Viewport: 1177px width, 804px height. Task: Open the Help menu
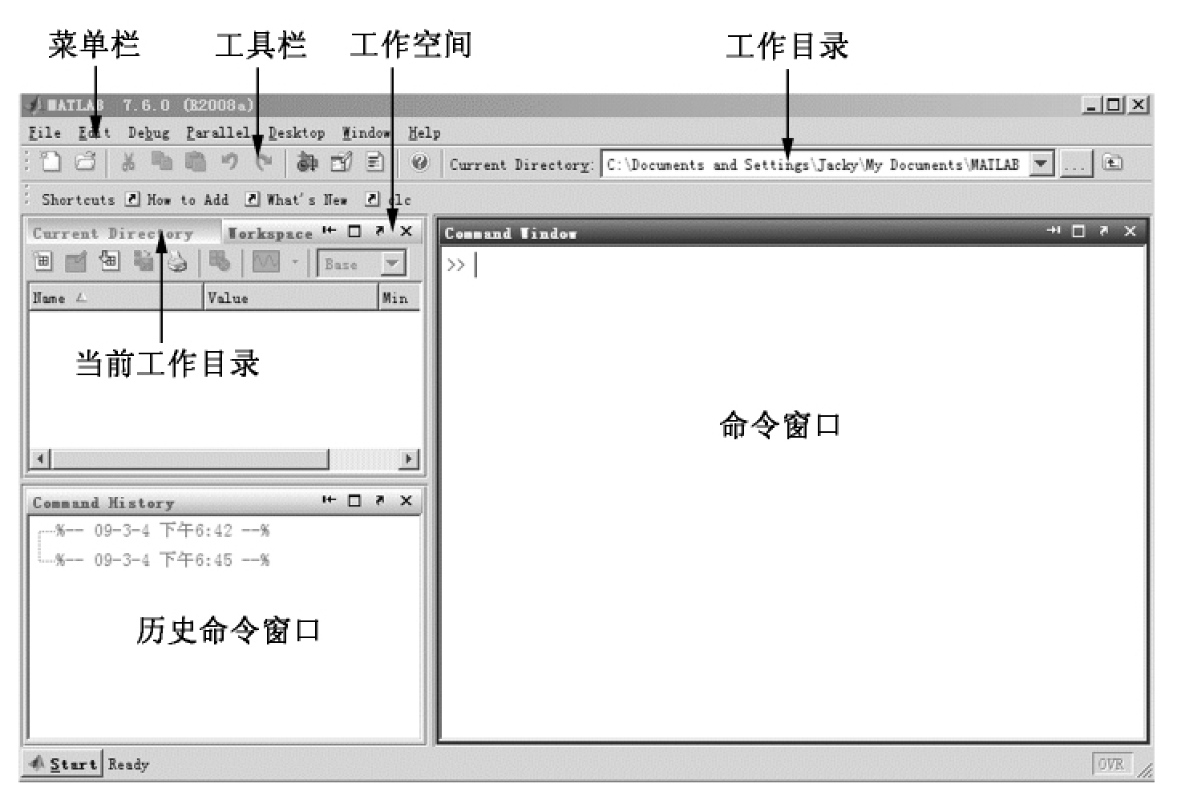pos(424,133)
